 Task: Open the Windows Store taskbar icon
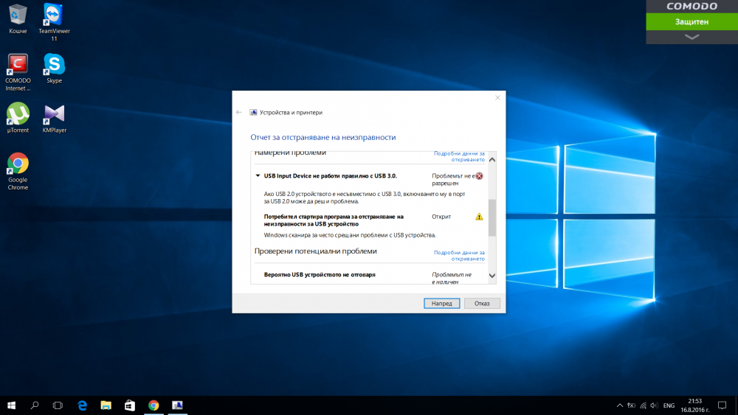point(129,405)
